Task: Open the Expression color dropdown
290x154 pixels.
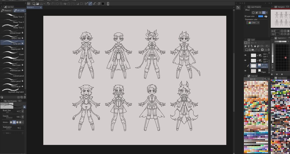Action: (x=253, y=23)
